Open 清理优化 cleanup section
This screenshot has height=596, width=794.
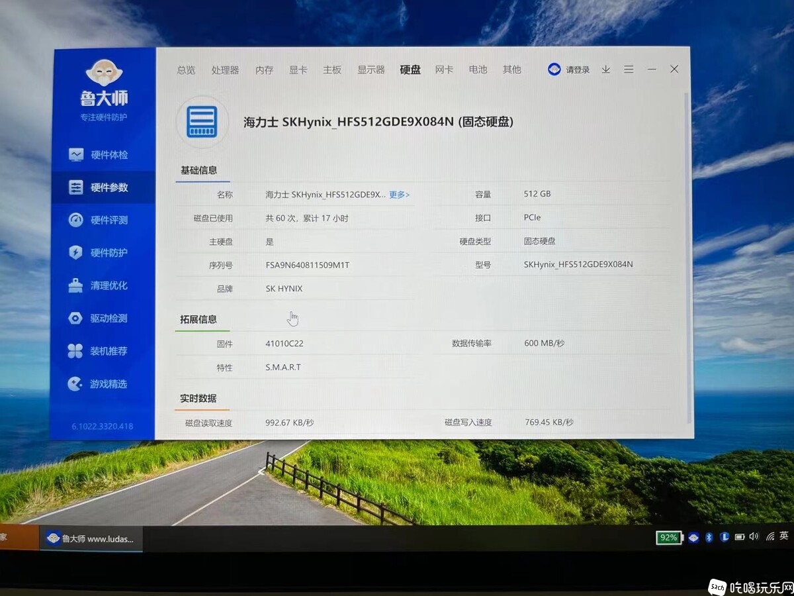(x=98, y=285)
